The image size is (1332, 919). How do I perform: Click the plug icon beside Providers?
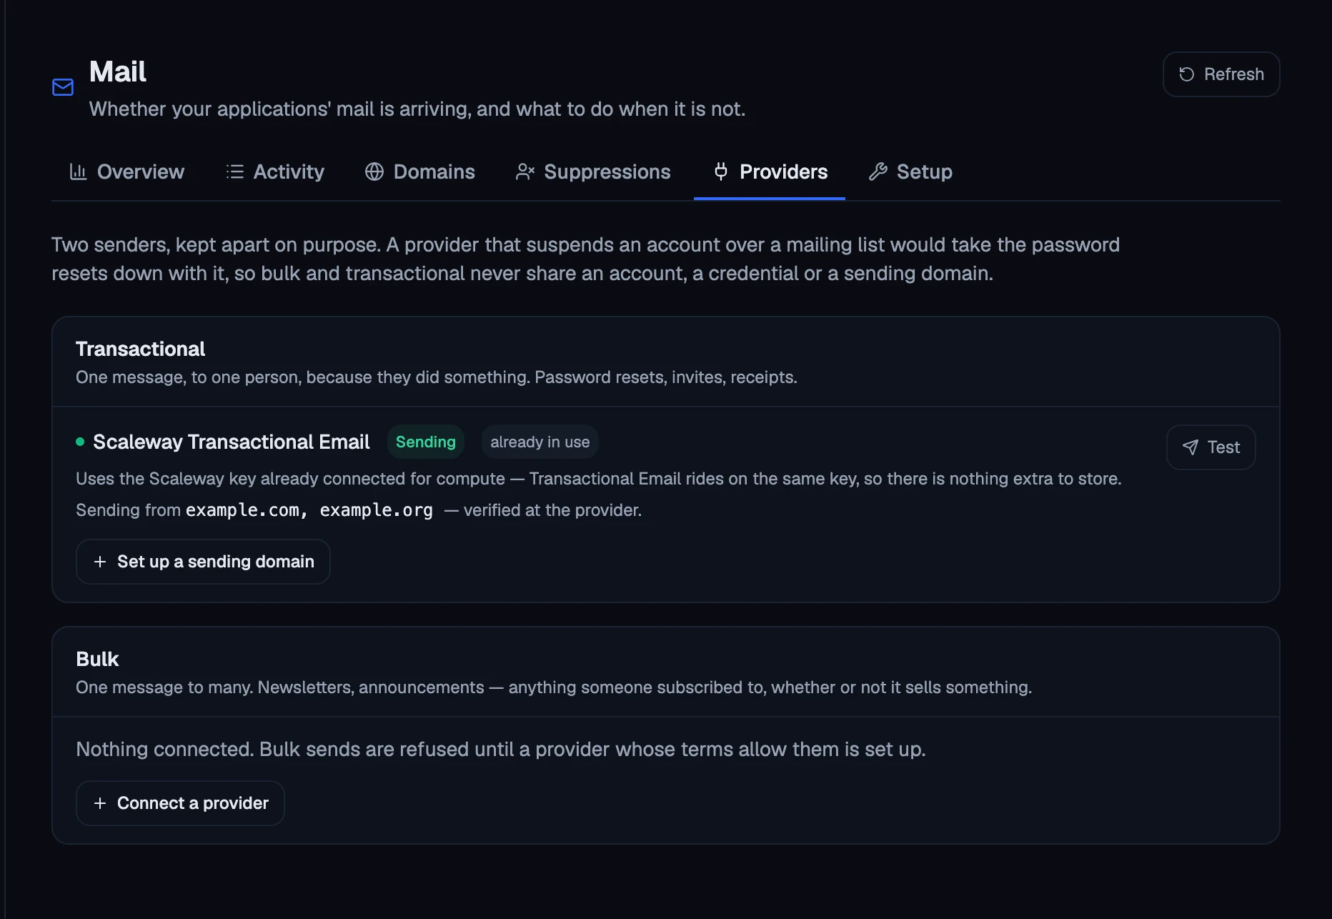tap(721, 172)
